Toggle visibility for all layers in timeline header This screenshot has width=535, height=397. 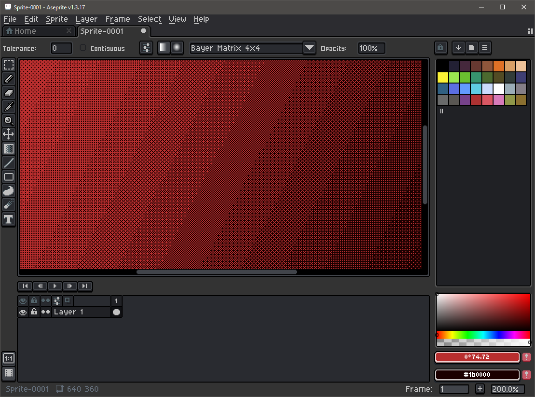[x=23, y=300]
